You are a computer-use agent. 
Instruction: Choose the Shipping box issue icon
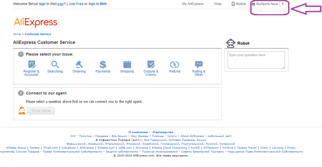(127, 64)
